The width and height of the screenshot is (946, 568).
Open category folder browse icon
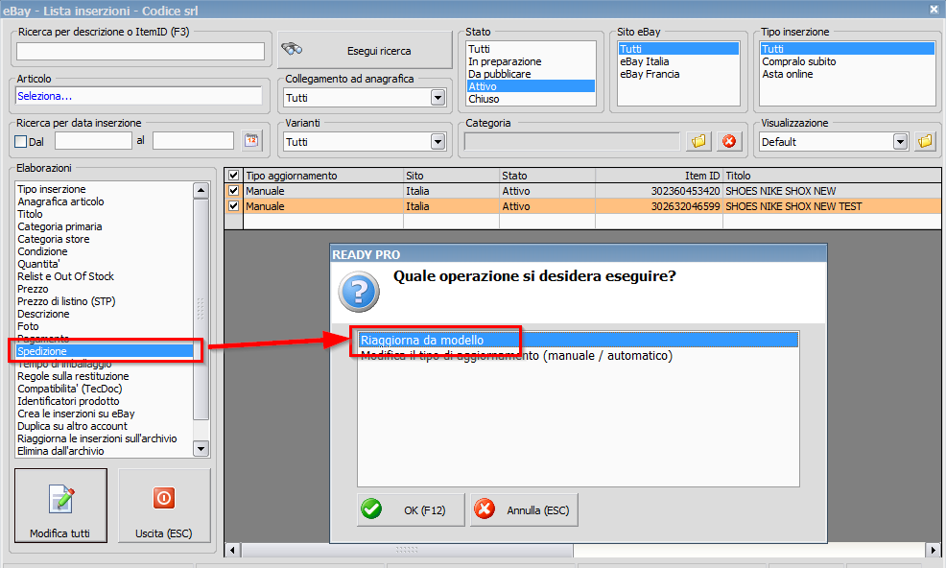pos(698,141)
